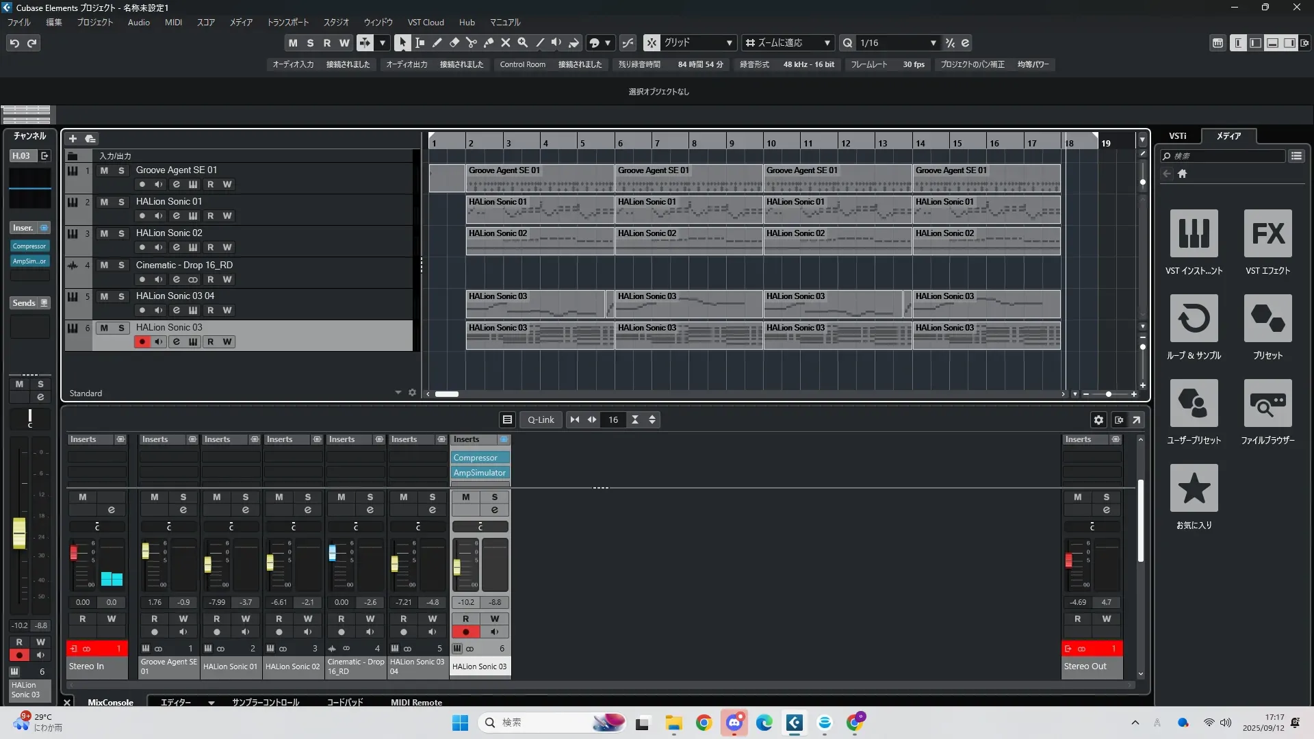Mute the Groove Agent SE 01 track
The image size is (1314, 739).
point(104,170)
